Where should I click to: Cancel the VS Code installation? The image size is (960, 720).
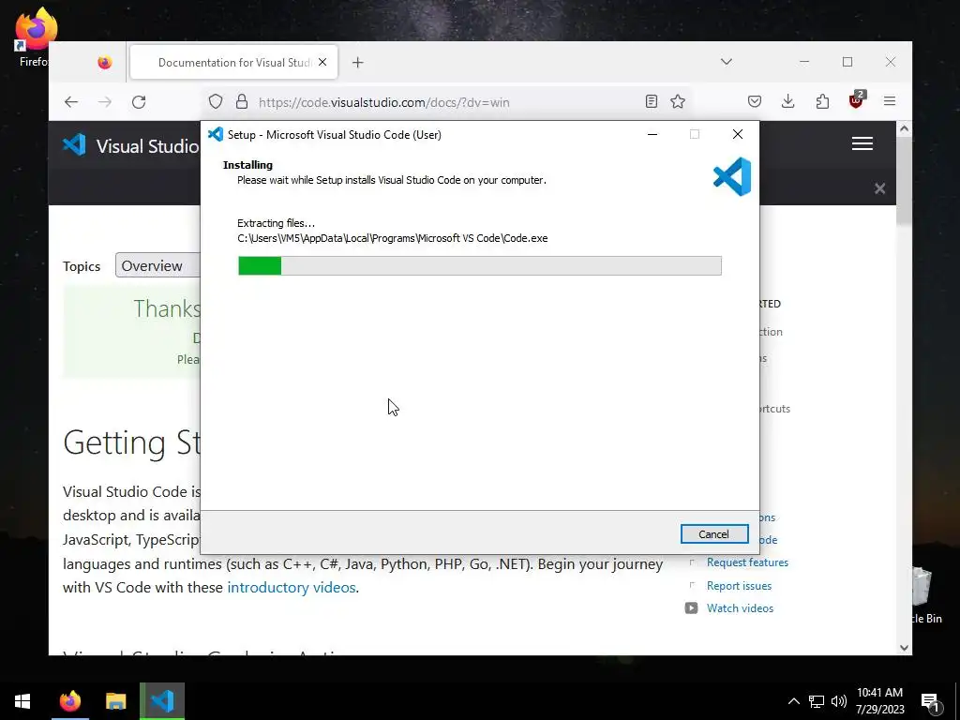[713, 533]
